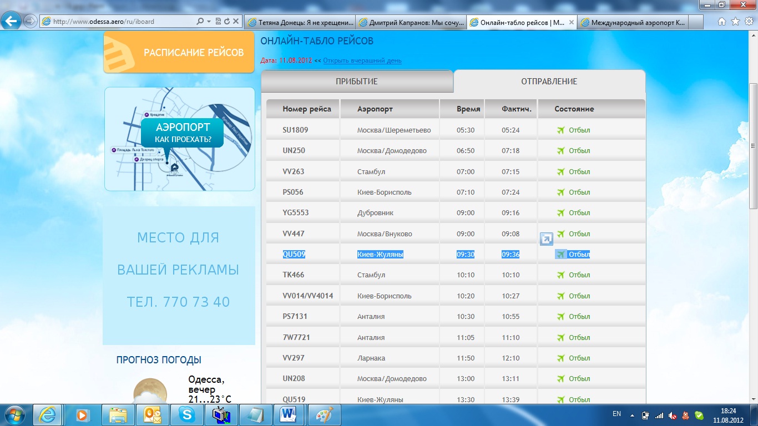
Task: Click the accelerator icon beside selected row
Action: click(x=546, y=239)
